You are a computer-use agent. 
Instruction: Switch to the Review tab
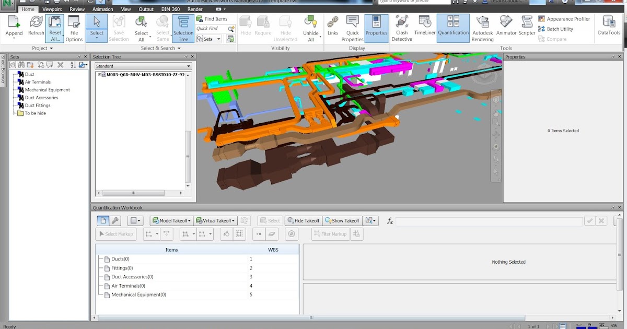tap(77, 9)
